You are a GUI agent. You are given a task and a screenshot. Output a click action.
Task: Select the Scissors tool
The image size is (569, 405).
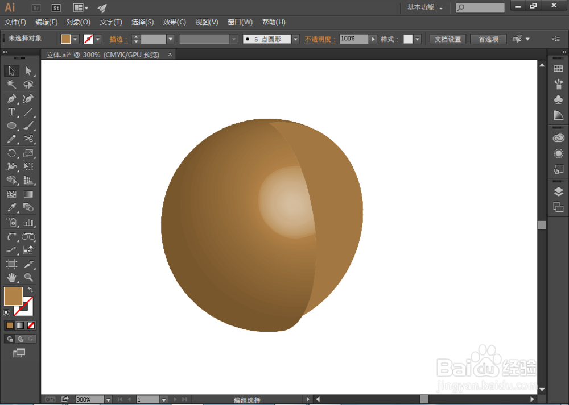click(28, 139)
